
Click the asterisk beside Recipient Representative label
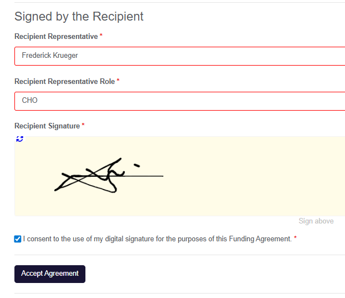tap(101, 36)
